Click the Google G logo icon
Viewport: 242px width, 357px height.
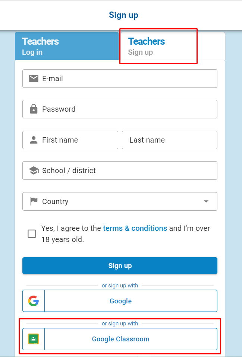pyautogui.click(x=33, y=301)
